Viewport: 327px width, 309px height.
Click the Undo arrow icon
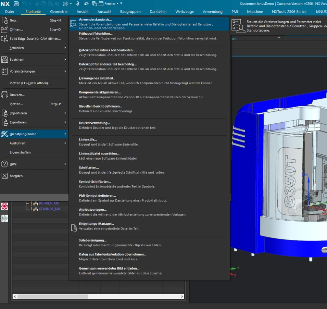(x=25, y=3)
